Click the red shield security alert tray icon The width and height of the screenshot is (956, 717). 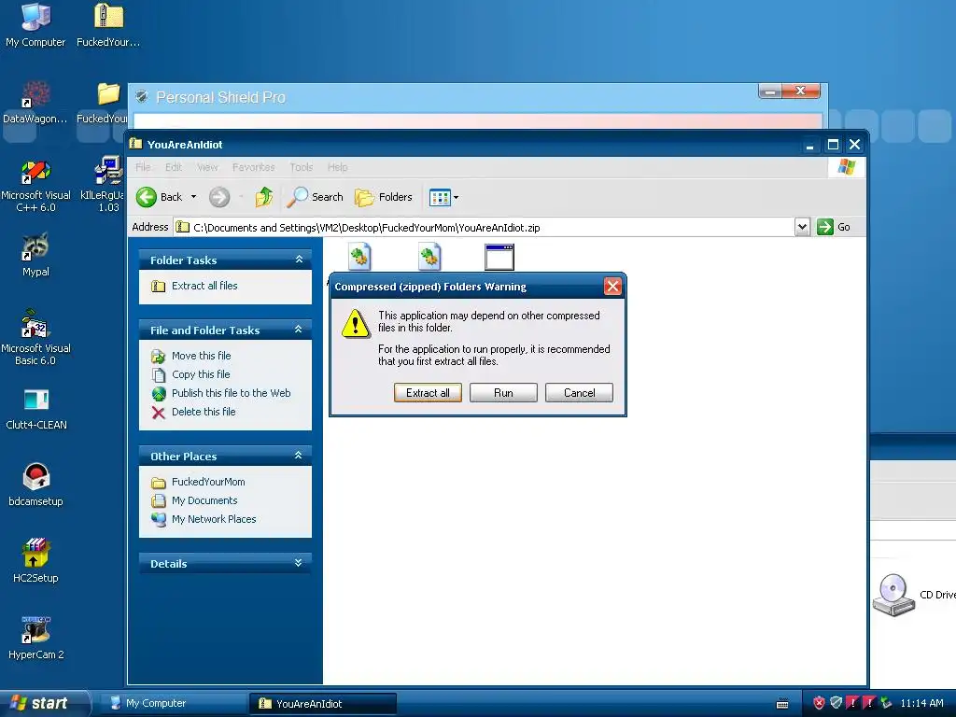pyautogui.click(x=819, y=703)
